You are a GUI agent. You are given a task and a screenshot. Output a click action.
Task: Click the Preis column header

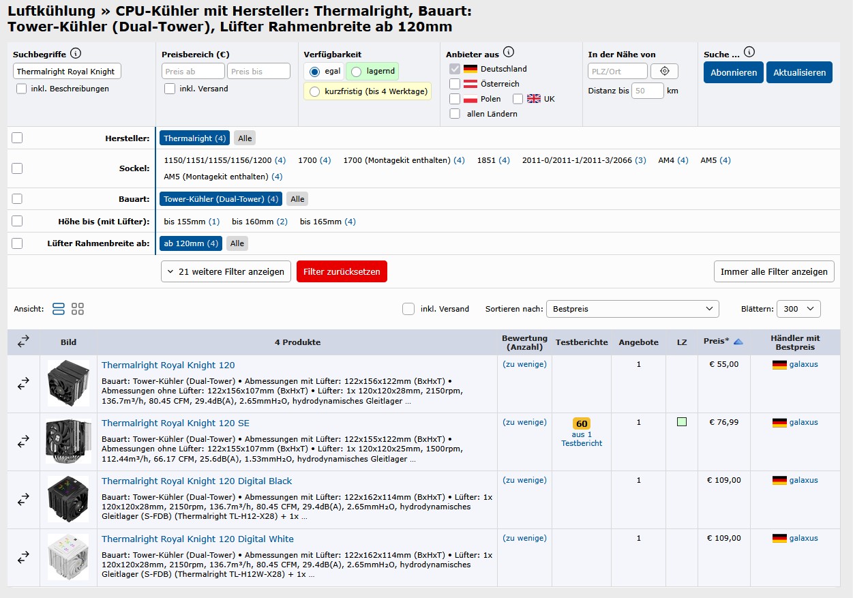716,341
